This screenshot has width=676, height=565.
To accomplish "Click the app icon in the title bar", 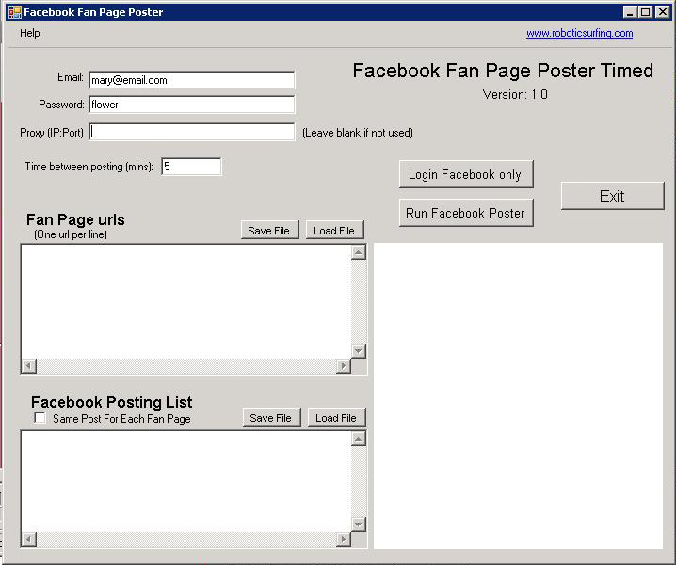I will (x=15, y=12).
